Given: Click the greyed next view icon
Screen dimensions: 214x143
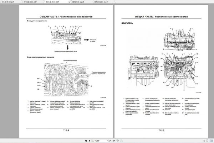Looking at the screenshot, I should pos(121,141).
